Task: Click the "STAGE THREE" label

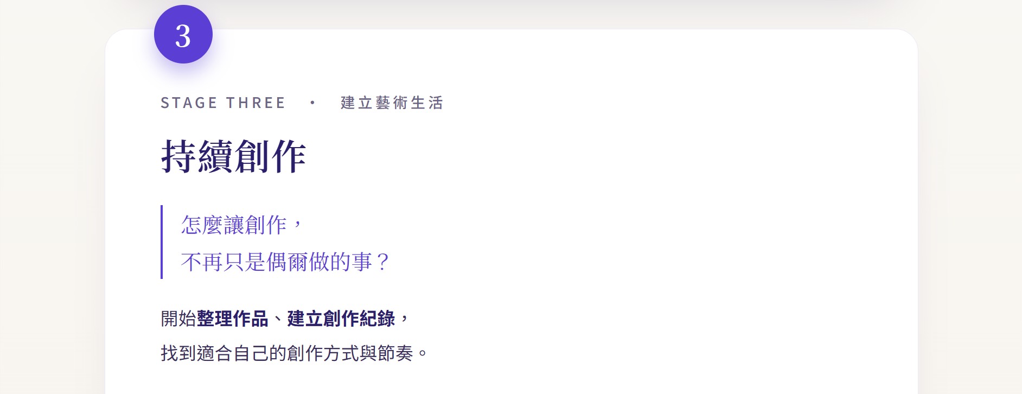Action: tap(223, 103)
